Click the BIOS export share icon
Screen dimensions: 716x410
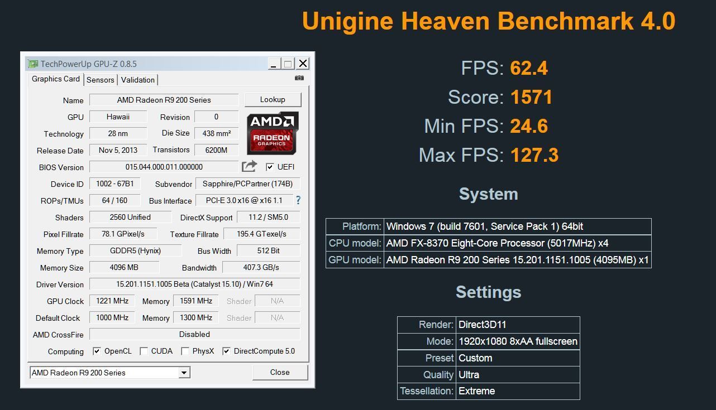tap(249, 166)
